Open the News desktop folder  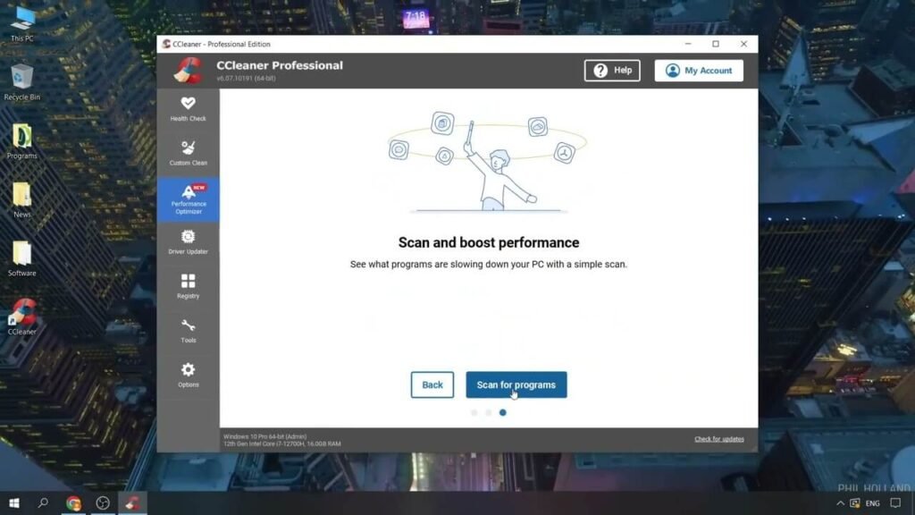pyautogui.click(x=22, y=199)
